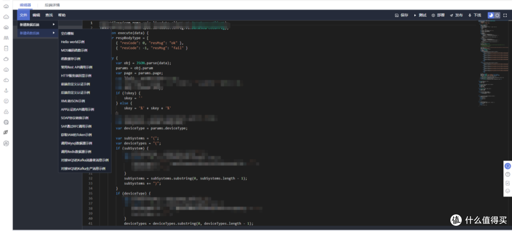Image resolution: width=512 pixels, height=231 pixels.
Task: Switch to the 编辑器 tab
Action: point(25,5)
